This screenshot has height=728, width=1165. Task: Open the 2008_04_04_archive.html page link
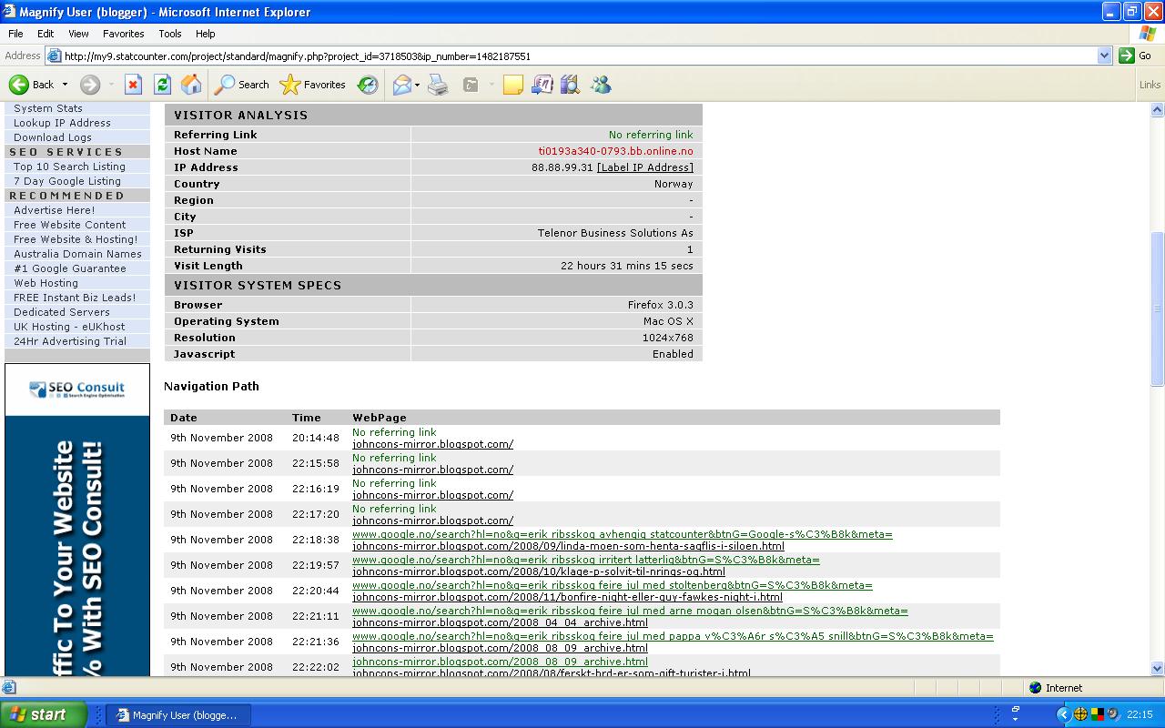tap(500, 622)
